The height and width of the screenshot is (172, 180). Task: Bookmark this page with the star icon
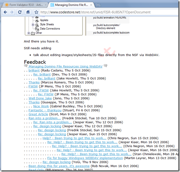[36, 12]
